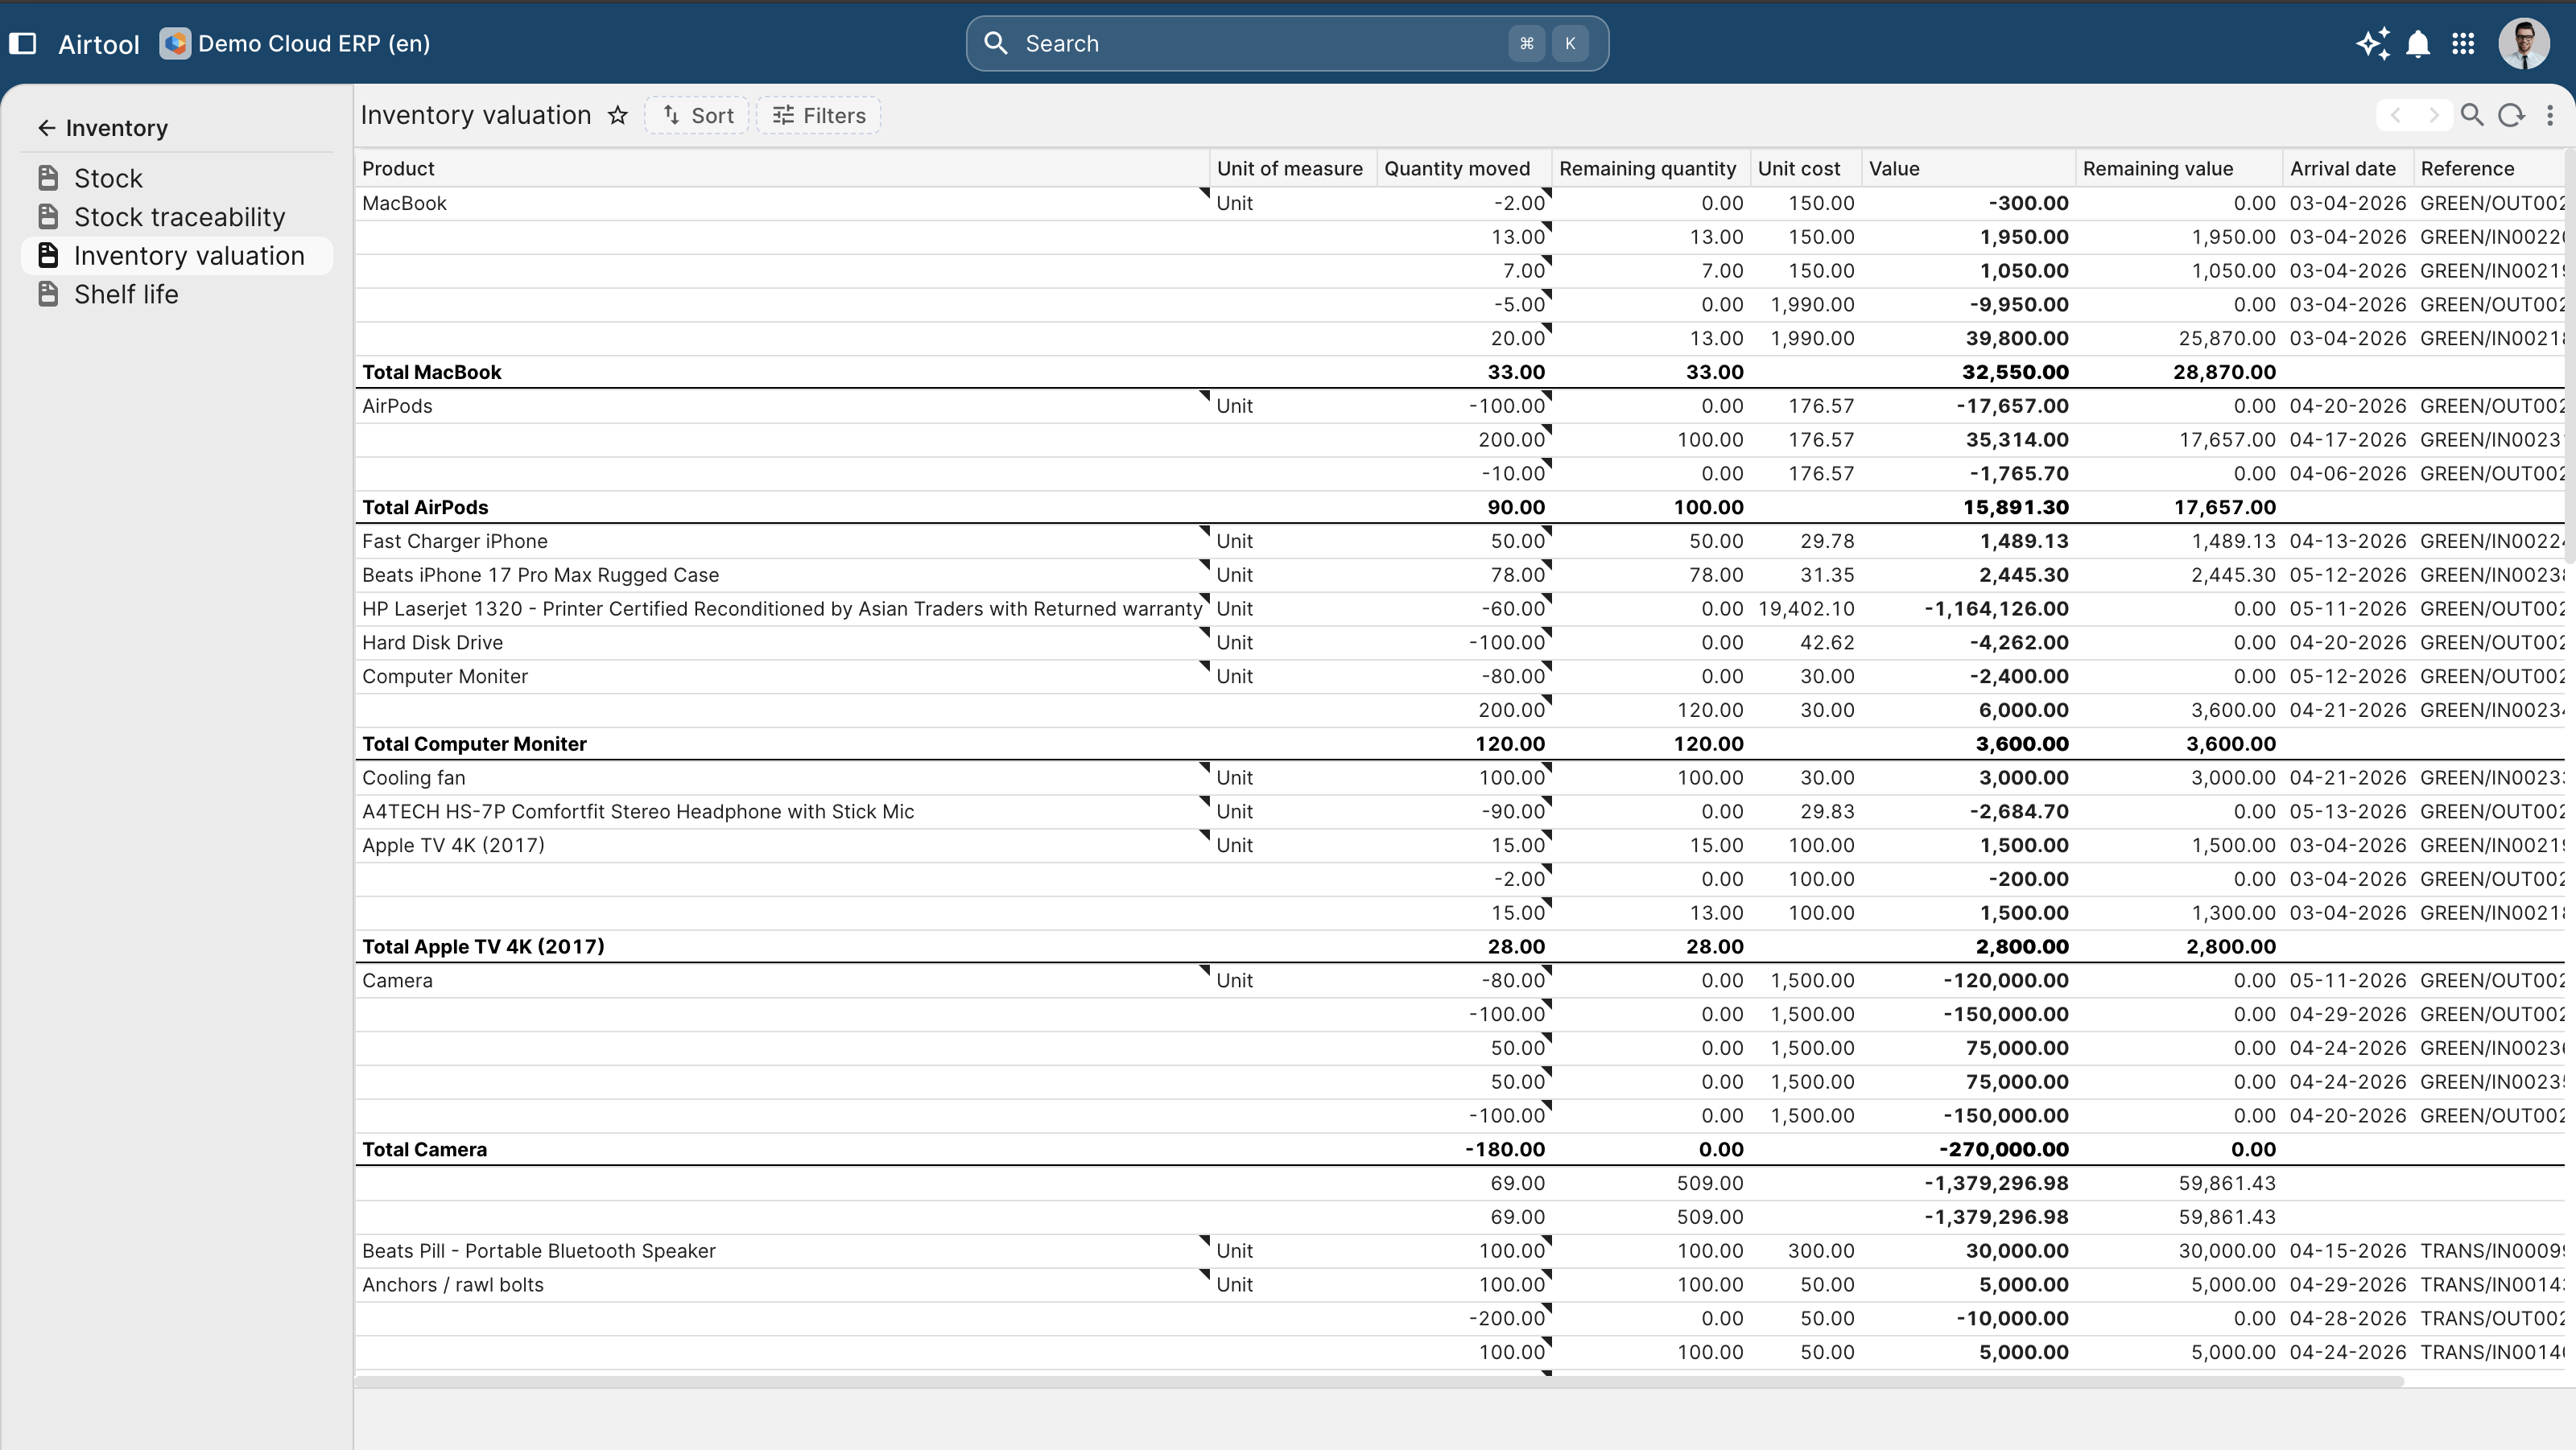Open Demo Cloud ERP company logo
2576x1450 pixels.
[175, 44]
